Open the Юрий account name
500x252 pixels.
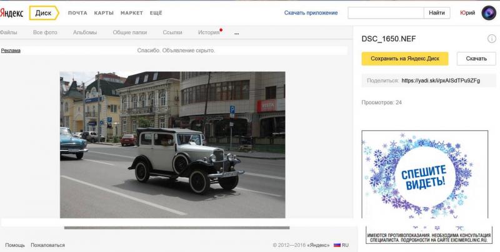coord(467,13)
